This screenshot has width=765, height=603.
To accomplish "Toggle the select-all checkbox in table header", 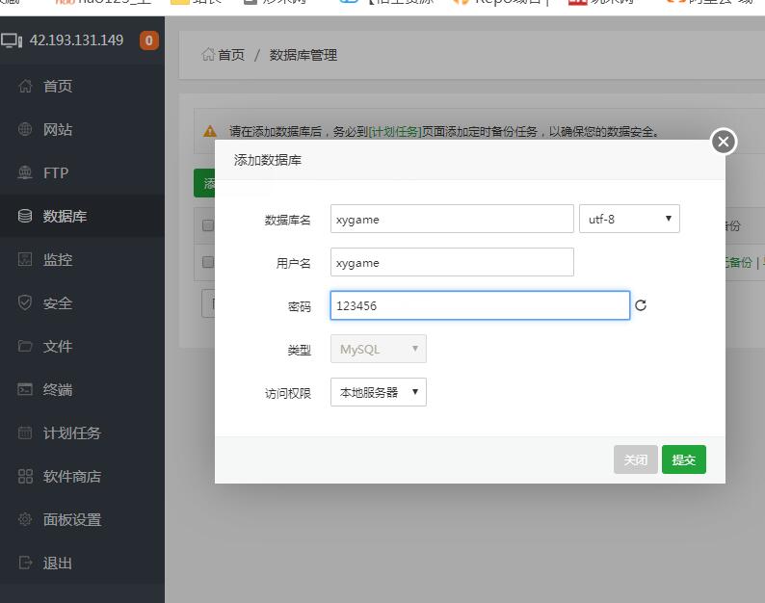I will point(207,225).
